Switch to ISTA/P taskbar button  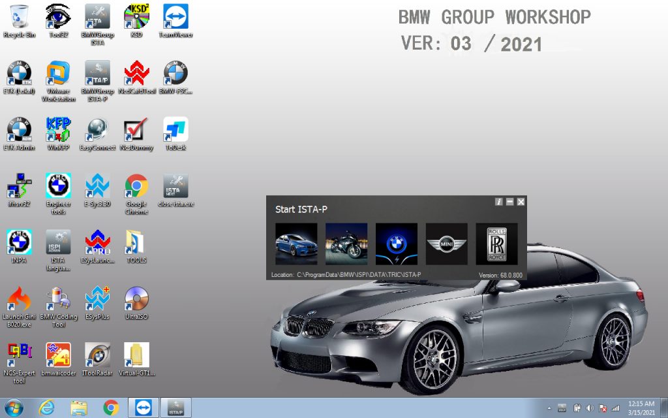coord(175,408)
